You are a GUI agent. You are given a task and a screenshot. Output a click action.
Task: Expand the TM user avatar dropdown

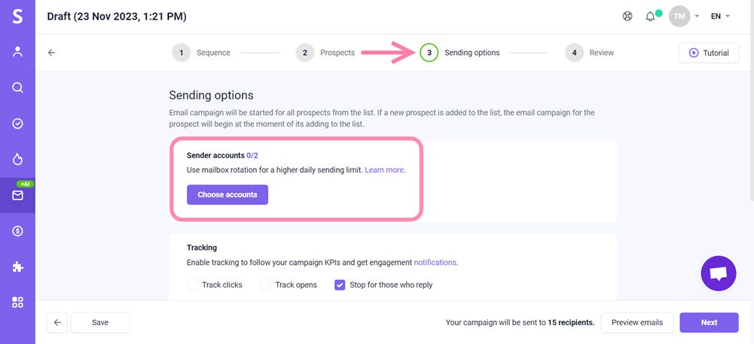(685, 17)
